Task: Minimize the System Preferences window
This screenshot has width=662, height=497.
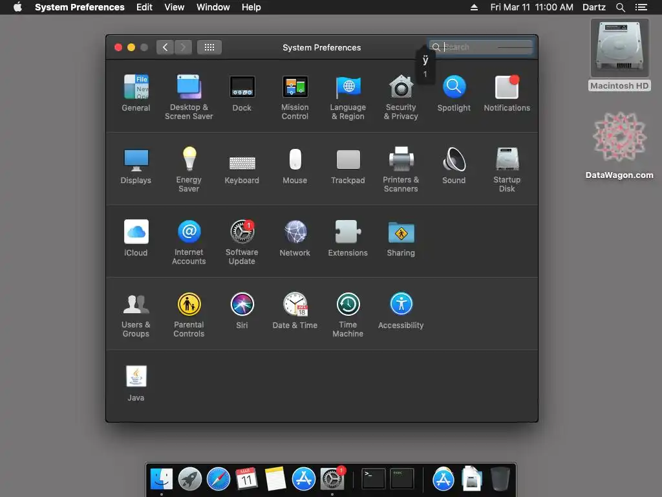Action: point(131,47)
